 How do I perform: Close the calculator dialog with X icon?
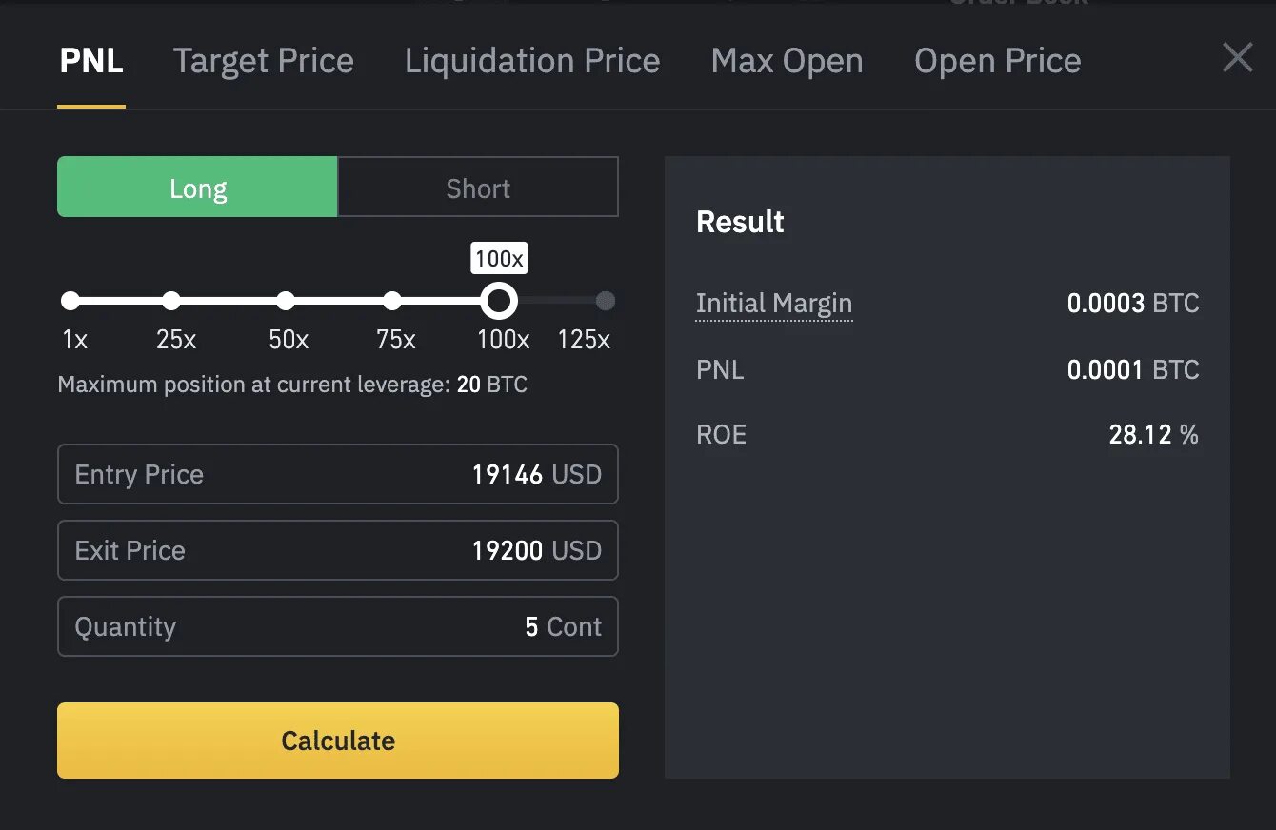point(1237,59)
